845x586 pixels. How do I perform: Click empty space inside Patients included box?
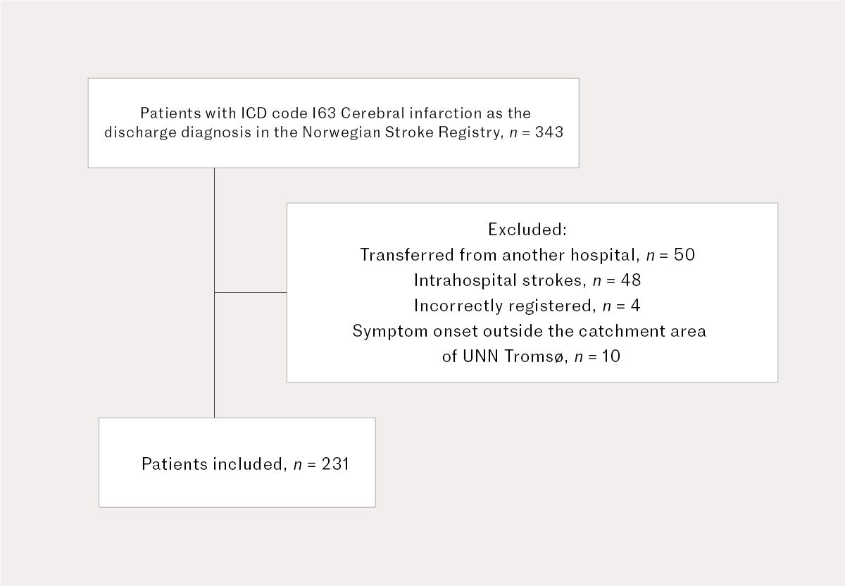coord(237,490)
